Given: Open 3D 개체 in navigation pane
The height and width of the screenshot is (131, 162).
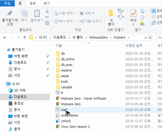Looking at the screenshot, I should click(x=20, y=91).
